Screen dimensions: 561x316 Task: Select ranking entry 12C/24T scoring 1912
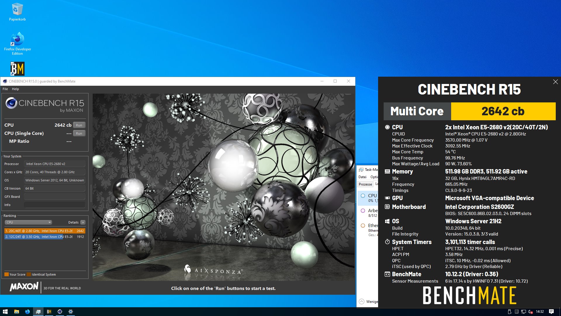click(45, 237)
